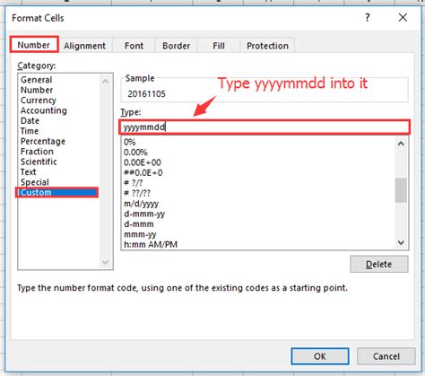Viewport: 425px width, 376px height.
Task: Open the Font tab
Action: pos(134,46)
